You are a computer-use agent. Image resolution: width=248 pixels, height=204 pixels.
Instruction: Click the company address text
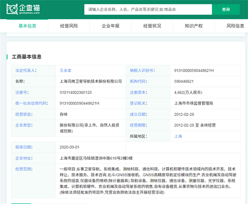(x=96, y=158)
